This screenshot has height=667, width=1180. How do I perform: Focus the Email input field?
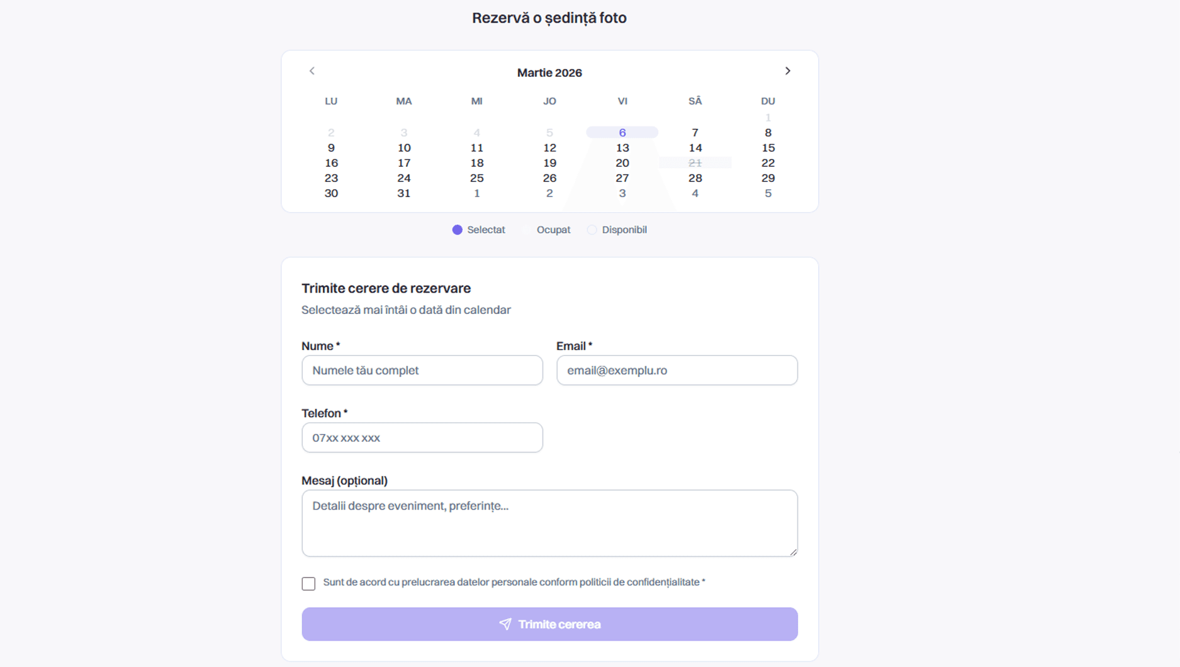pos(676,371)
